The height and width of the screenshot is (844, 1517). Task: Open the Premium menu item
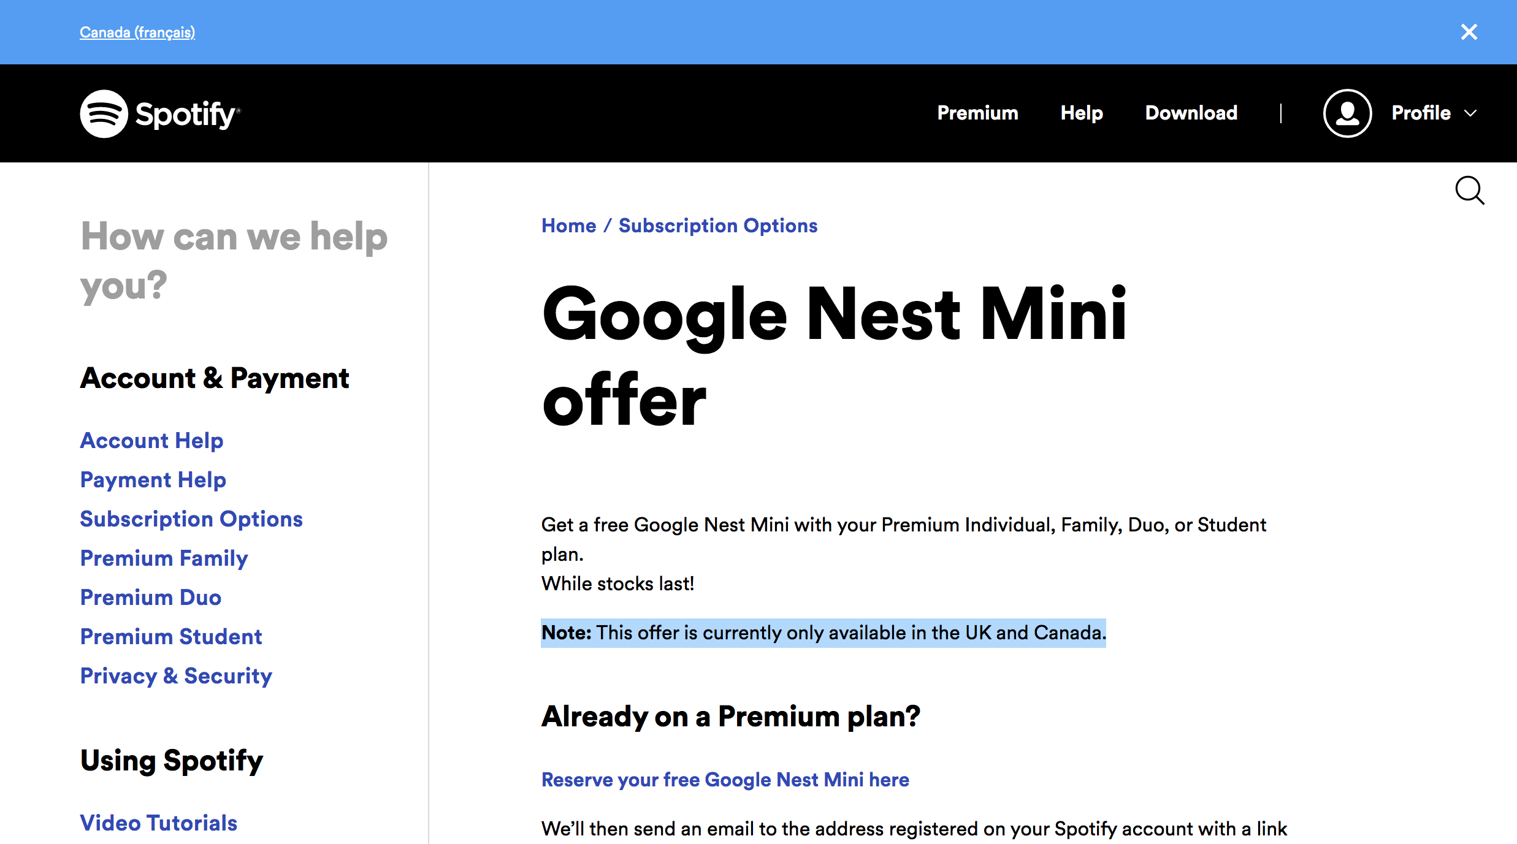click(x=977, y=113)
